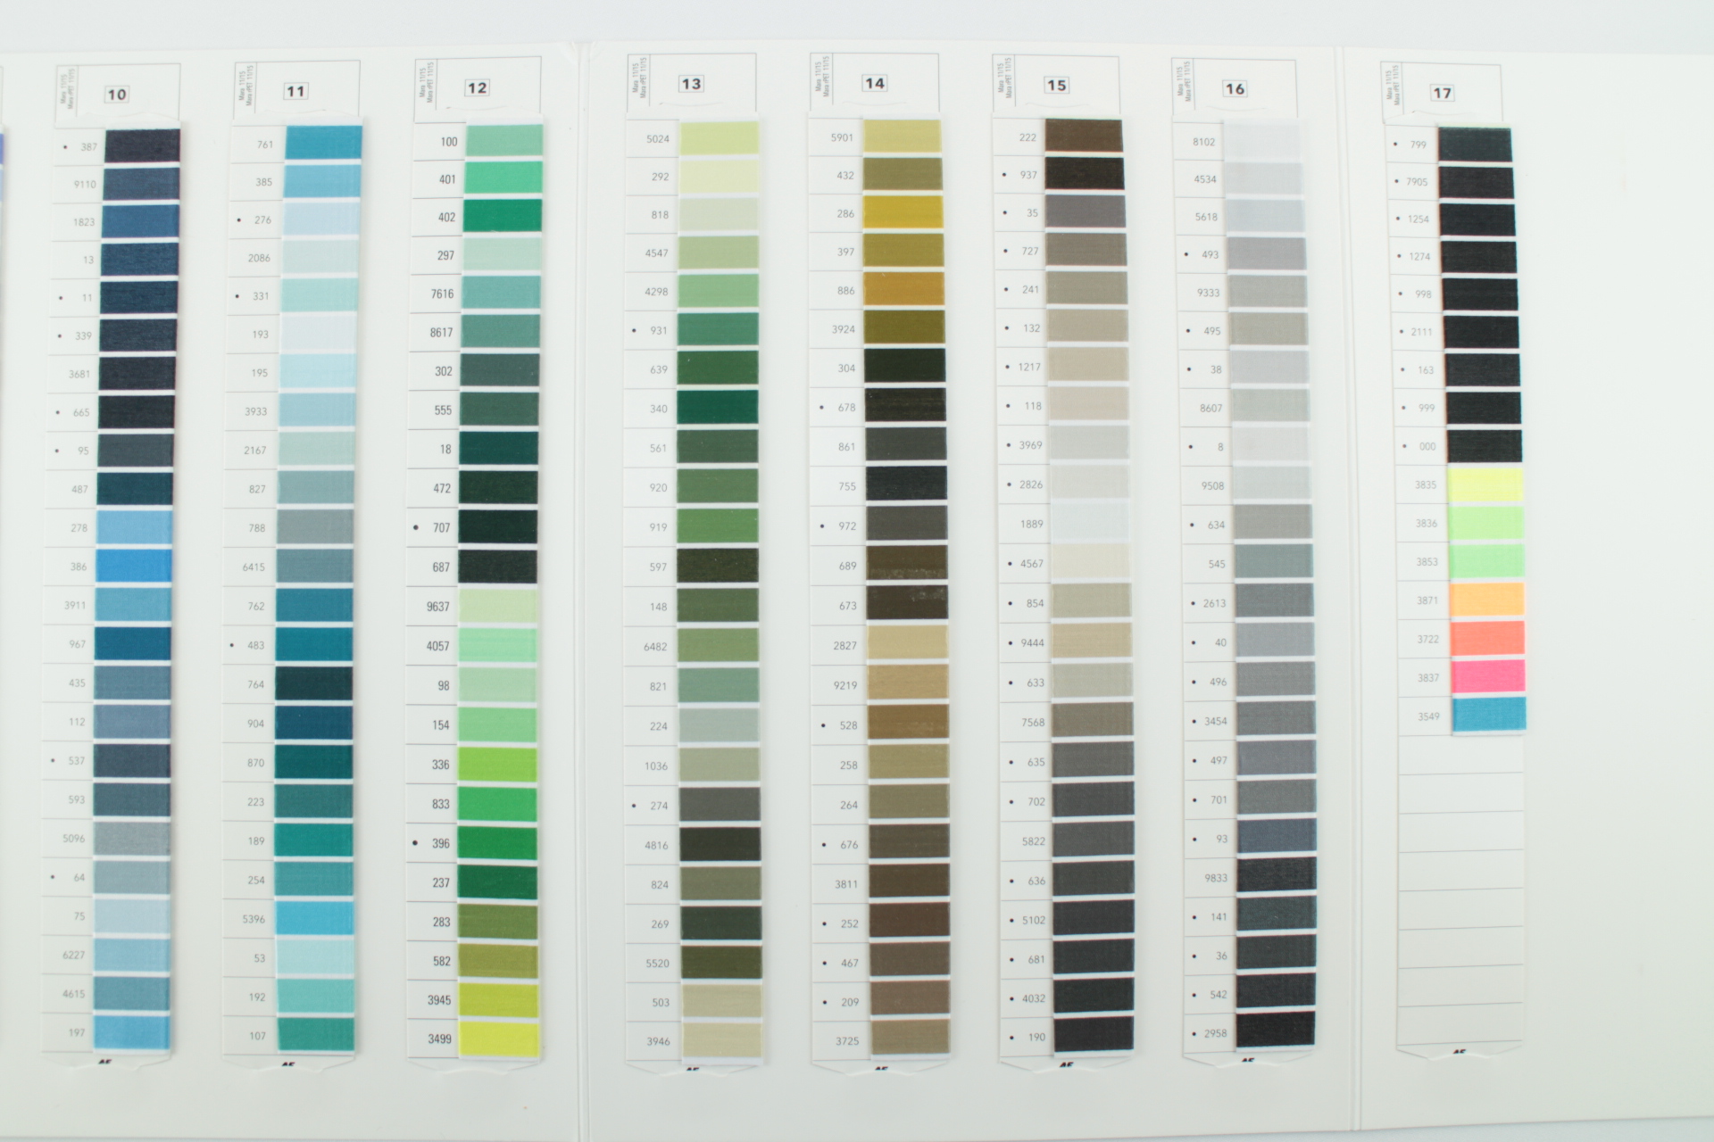Click the color swatch labeled 387
Image resolution: width=1714 pixels, height=1142 pixels.
(142, 145)
